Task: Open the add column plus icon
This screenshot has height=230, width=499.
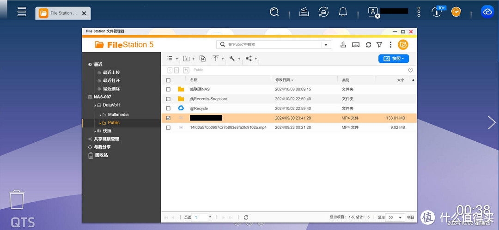Action: tap(414, 80)
